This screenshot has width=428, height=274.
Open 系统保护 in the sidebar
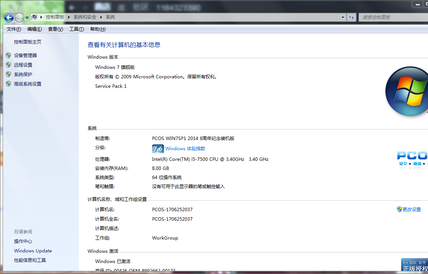(x=23, y=74)
